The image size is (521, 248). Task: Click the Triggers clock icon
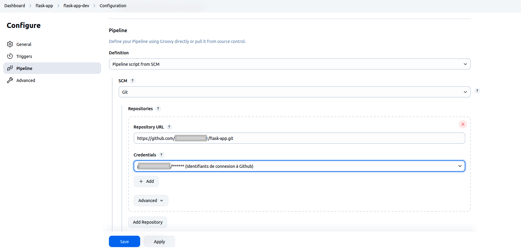point(10,56)
